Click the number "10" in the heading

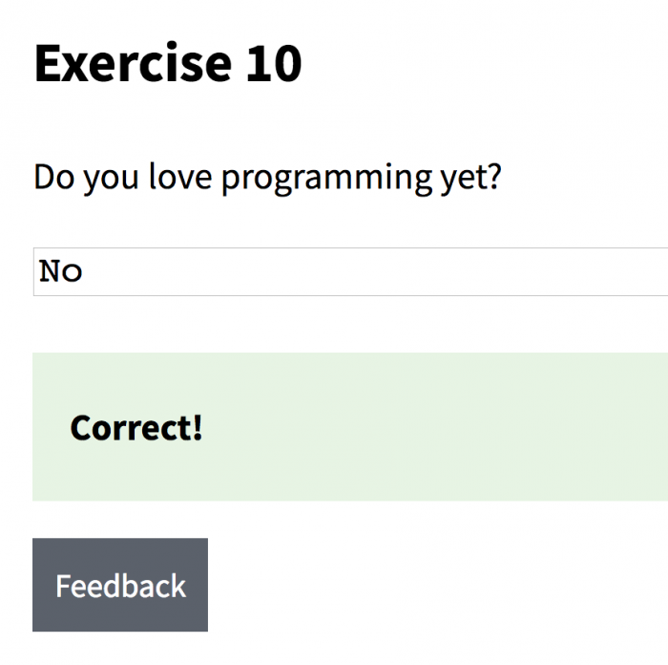[274, 64]
